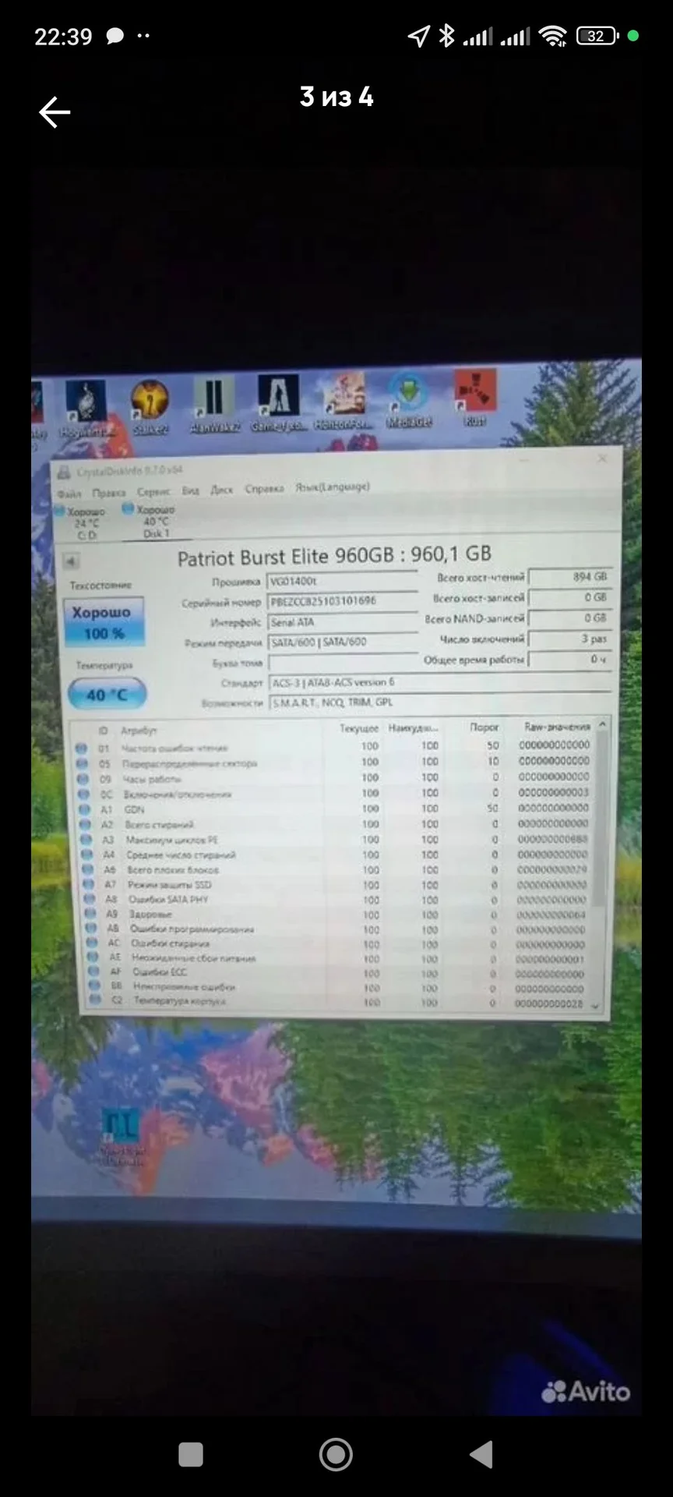Screen dimensions: 673x1497
Task: Open the Справка menu
Action: [264, 489]
